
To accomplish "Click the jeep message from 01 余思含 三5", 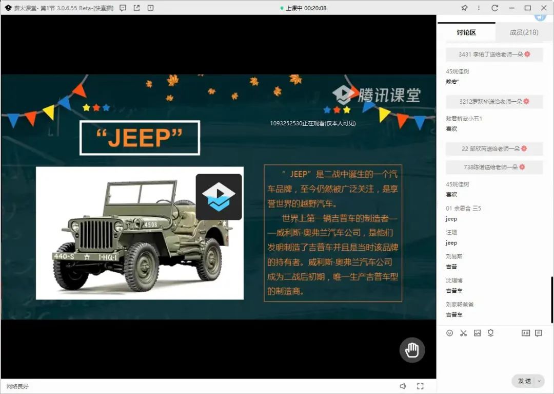I will [451, 219].
